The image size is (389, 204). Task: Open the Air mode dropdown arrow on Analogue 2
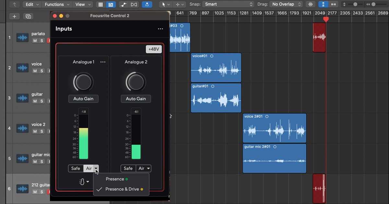click(148, 168)
